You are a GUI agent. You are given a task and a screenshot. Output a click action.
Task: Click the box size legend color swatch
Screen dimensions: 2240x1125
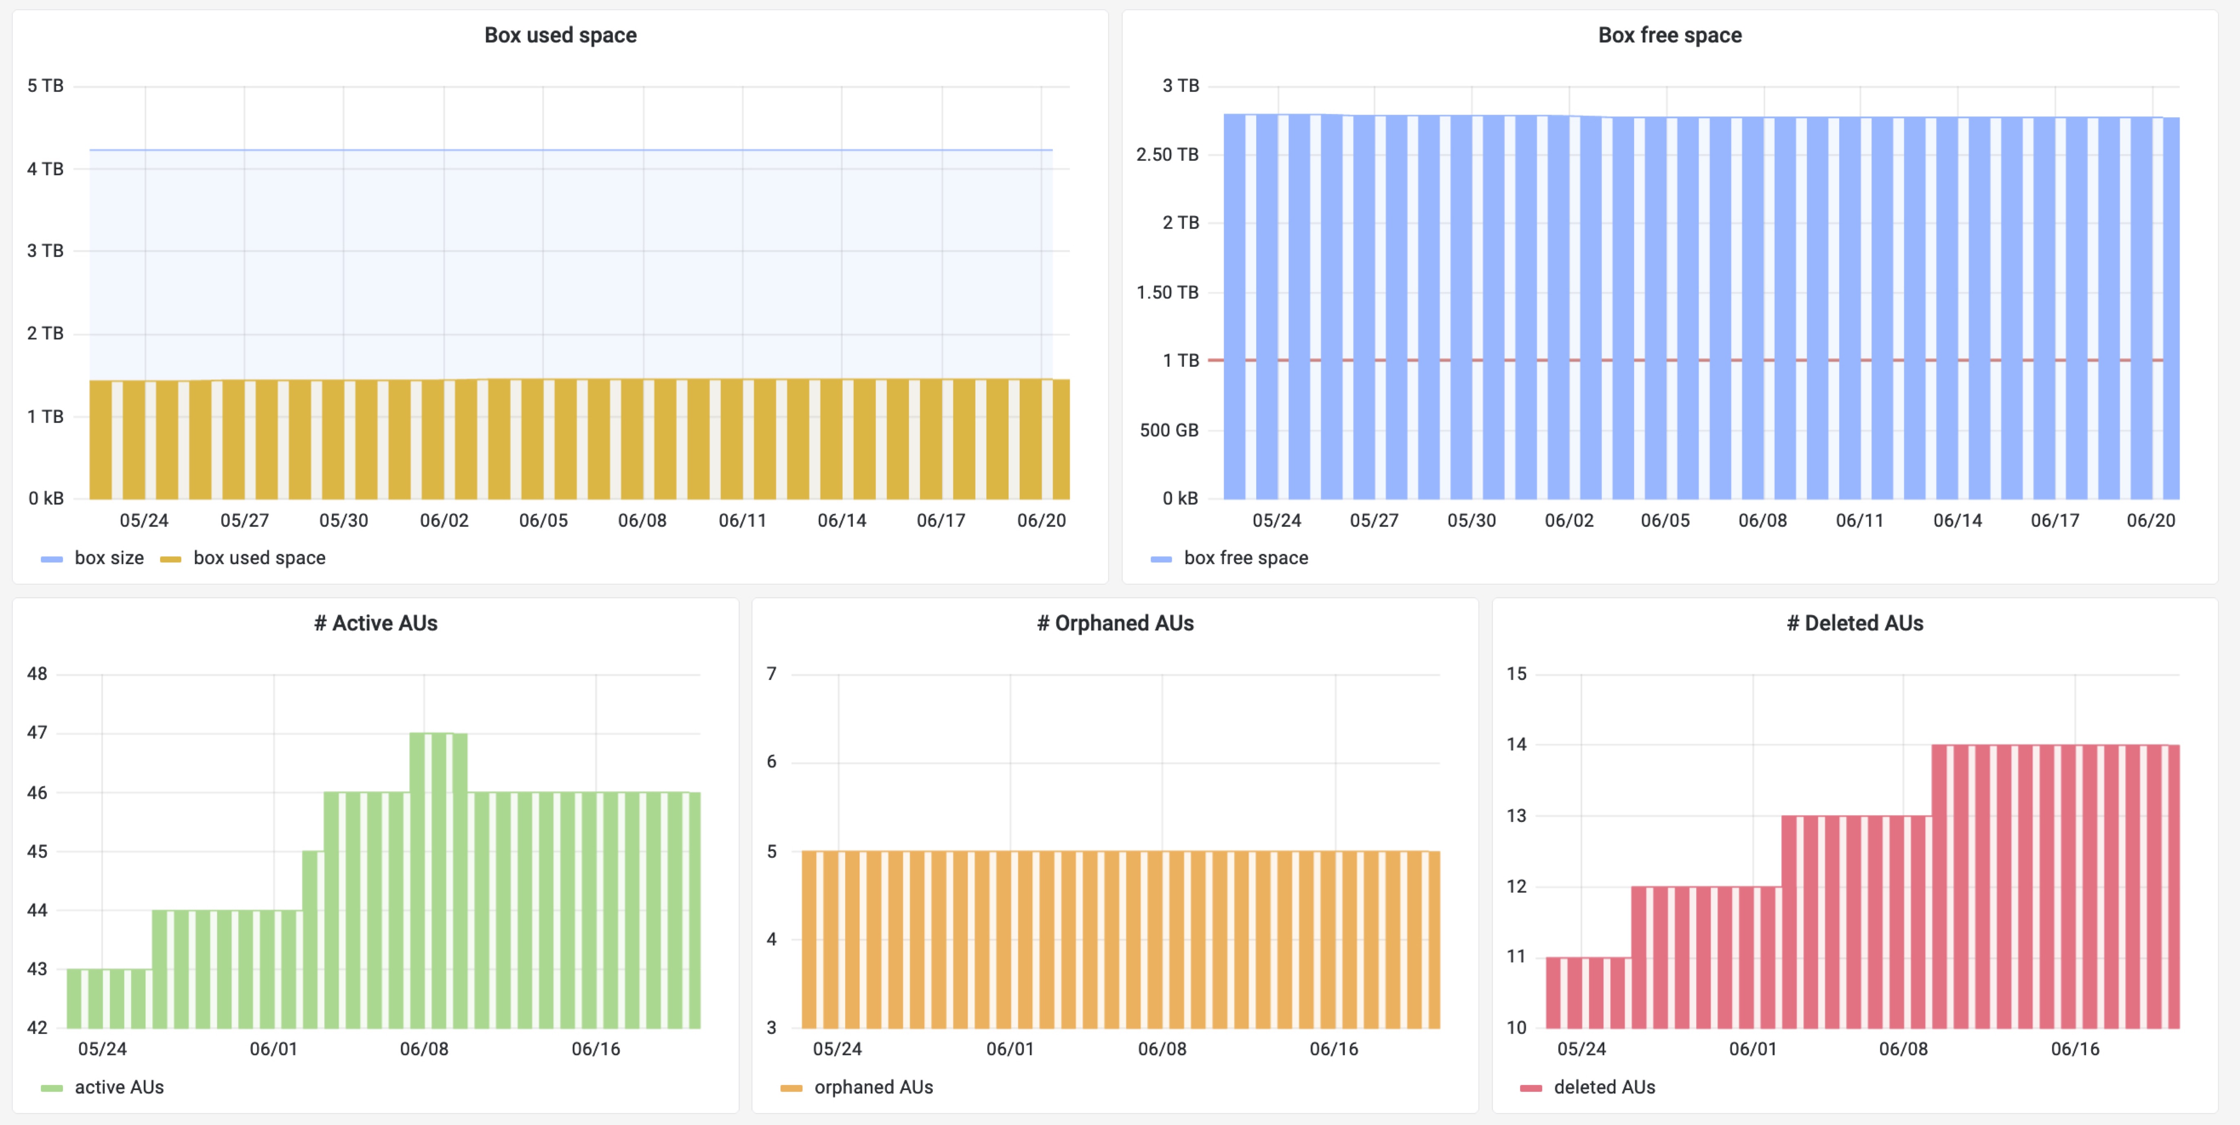[x=52, y=559]
